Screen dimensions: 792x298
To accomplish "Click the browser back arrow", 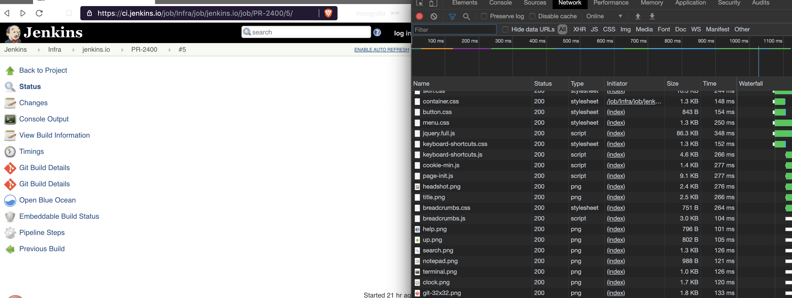I will tap(7, 13).
